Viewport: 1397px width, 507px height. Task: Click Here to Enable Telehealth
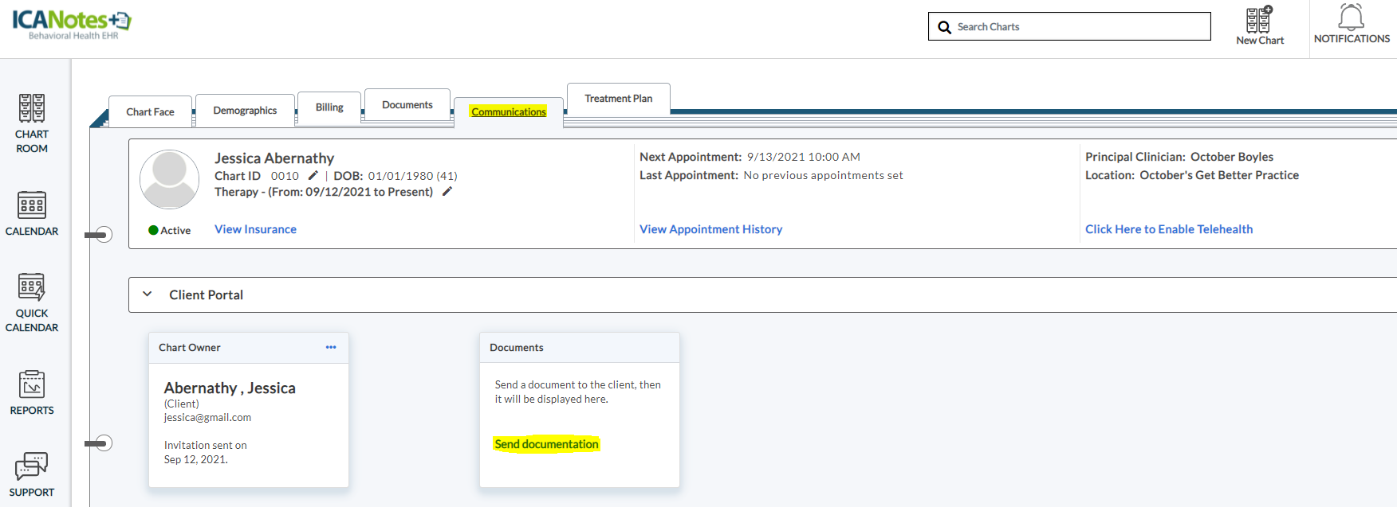[1168, 229]
